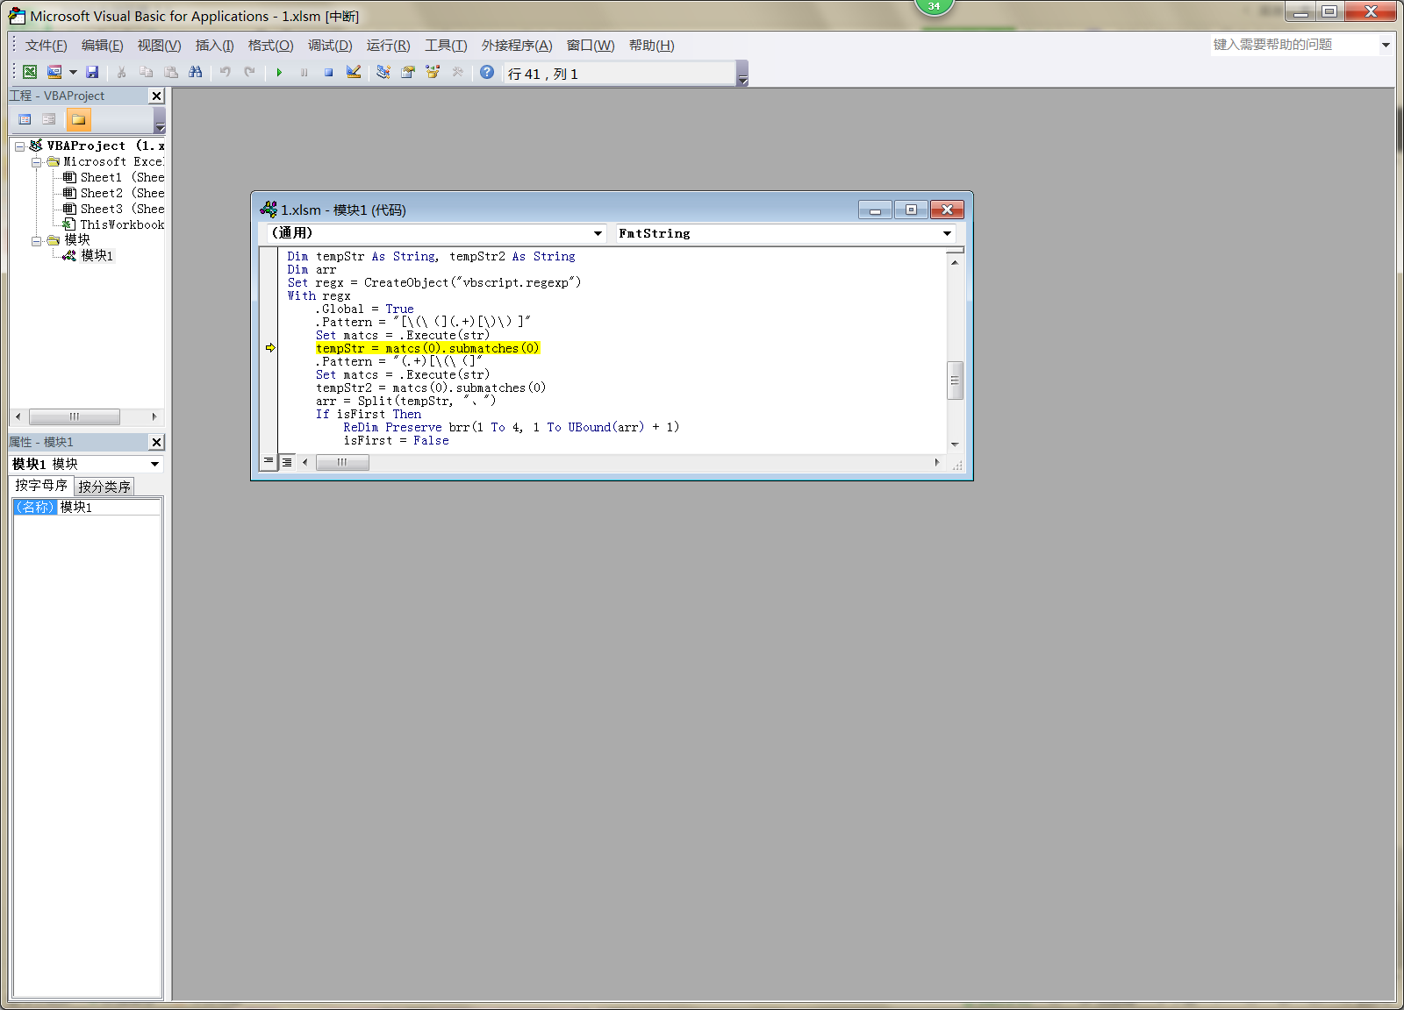Open the FmtString procedure dropdown

[x=947, y=234]
